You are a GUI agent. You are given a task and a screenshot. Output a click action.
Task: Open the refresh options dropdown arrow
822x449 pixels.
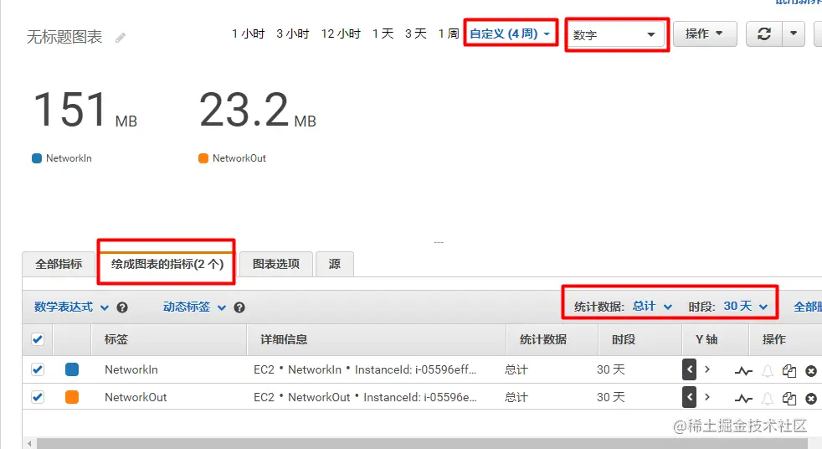[x=794, y=34]
